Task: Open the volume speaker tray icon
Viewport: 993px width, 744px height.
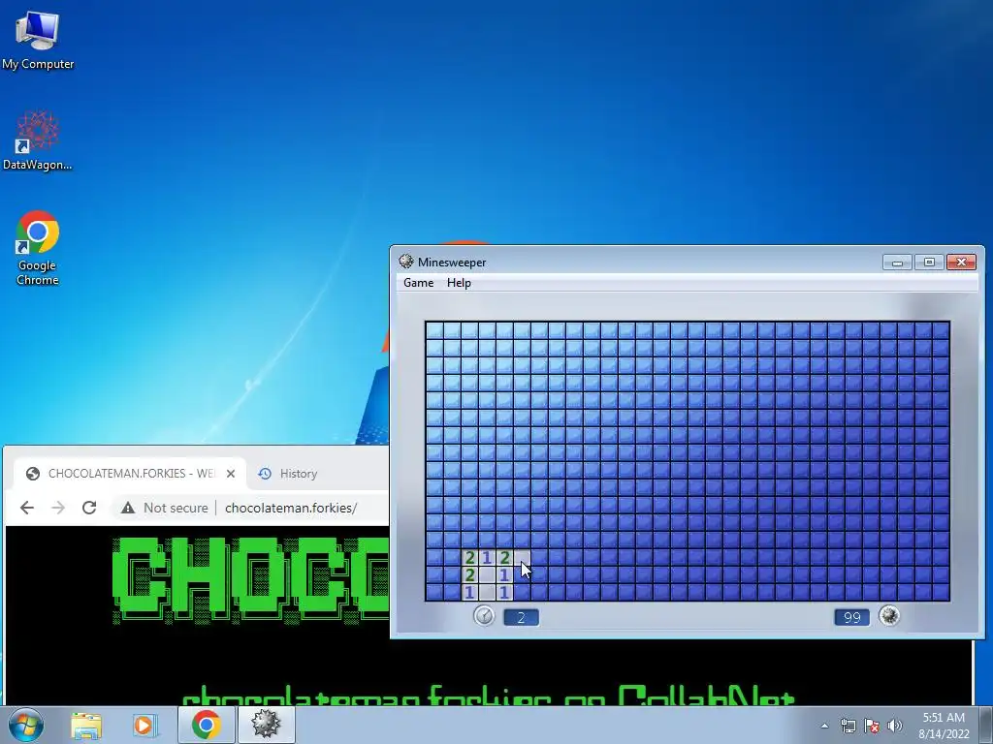Action: tap(895, 726)
